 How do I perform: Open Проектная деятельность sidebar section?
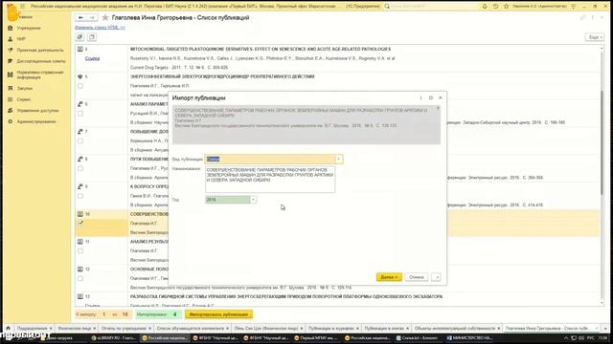(40, 50)
